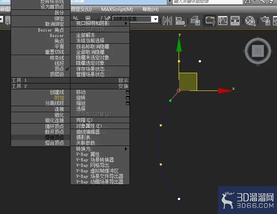This screenshot has width=277, height=214.
Task: Set vertex type to Bezier 角点
Action: [x=41, y=30]
